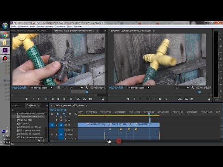Open the Клип menu
The height and width of the screenshot is (167, 223).
coord(32,26)
